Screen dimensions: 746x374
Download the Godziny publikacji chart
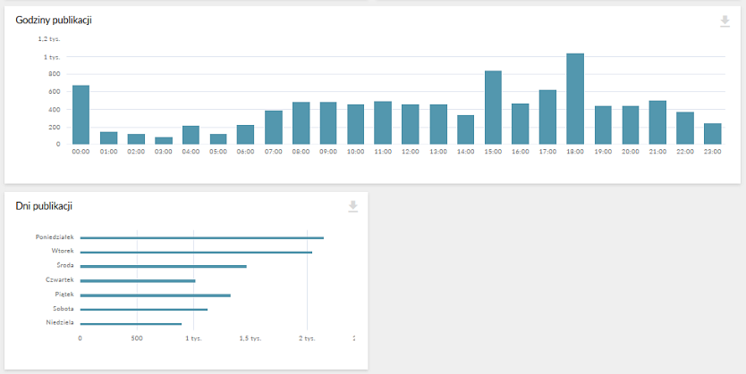click(725, 21)
